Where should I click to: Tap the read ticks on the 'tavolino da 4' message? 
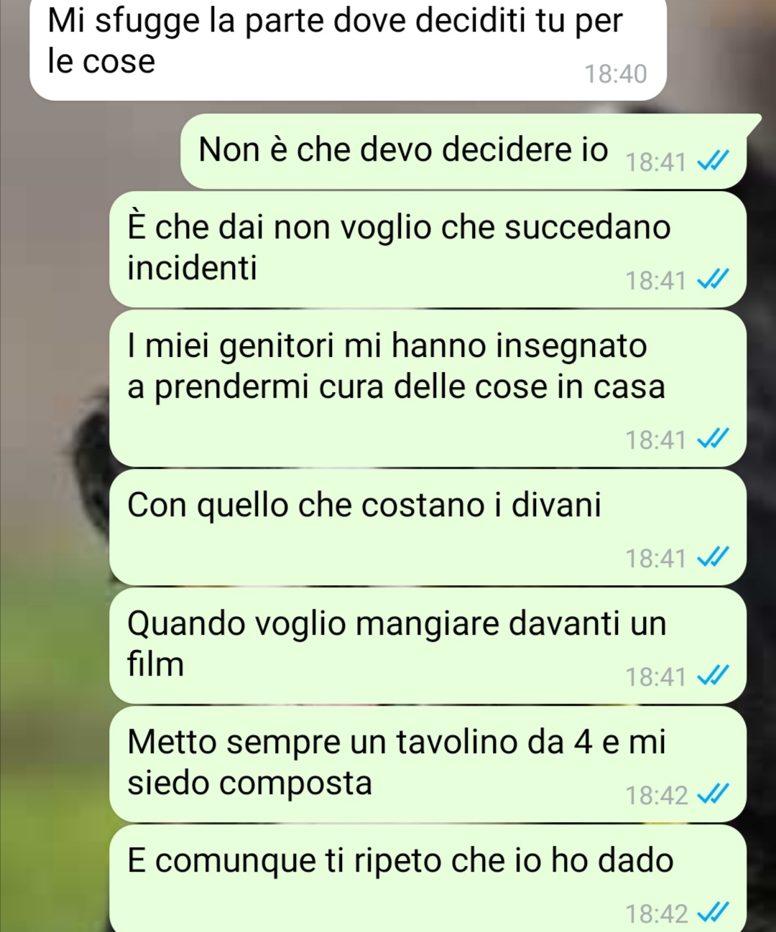[713, 794]
